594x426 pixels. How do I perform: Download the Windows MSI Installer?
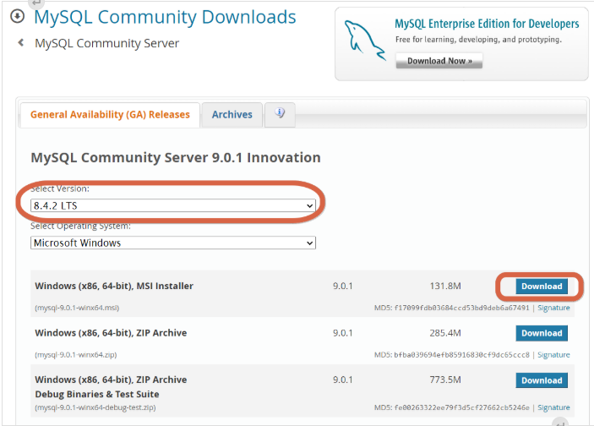541,286
